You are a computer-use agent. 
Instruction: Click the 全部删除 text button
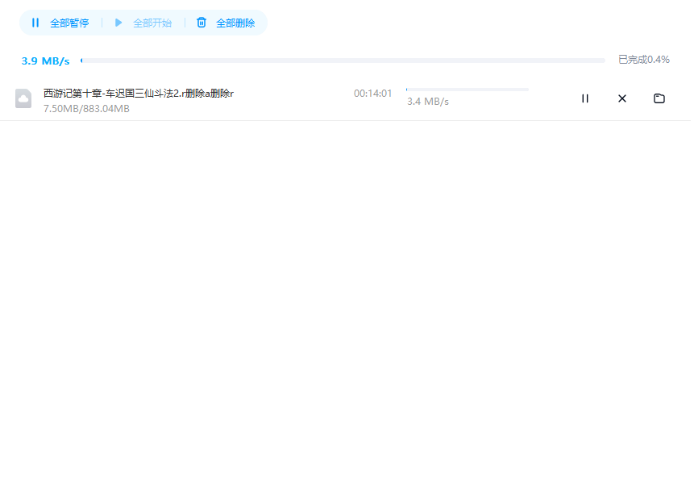click(235, 23)
